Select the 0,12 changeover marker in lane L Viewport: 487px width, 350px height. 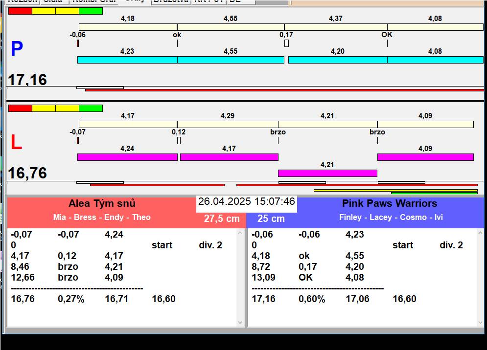tap(179, 140)
